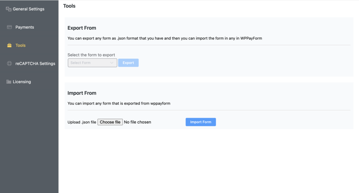Open the Licensing section
359x193 pixels.
pyautogui.click(x=22, y=82)
